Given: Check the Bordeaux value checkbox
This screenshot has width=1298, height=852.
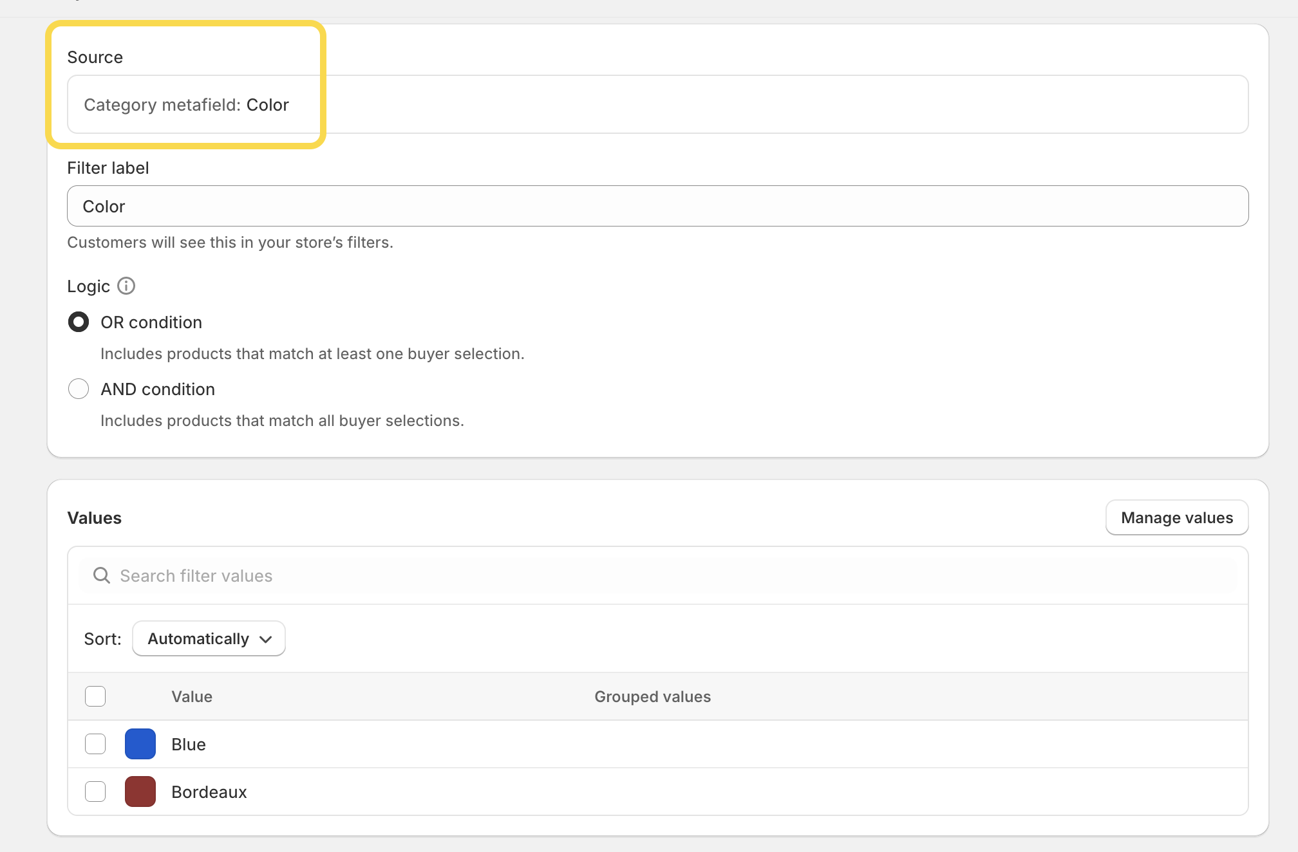Looking at the screenshot, I should pos(95,792).
